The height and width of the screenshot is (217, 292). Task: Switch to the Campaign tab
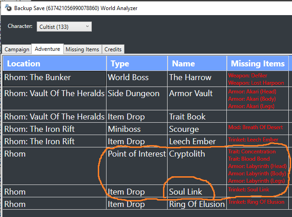tap(17, 49)
